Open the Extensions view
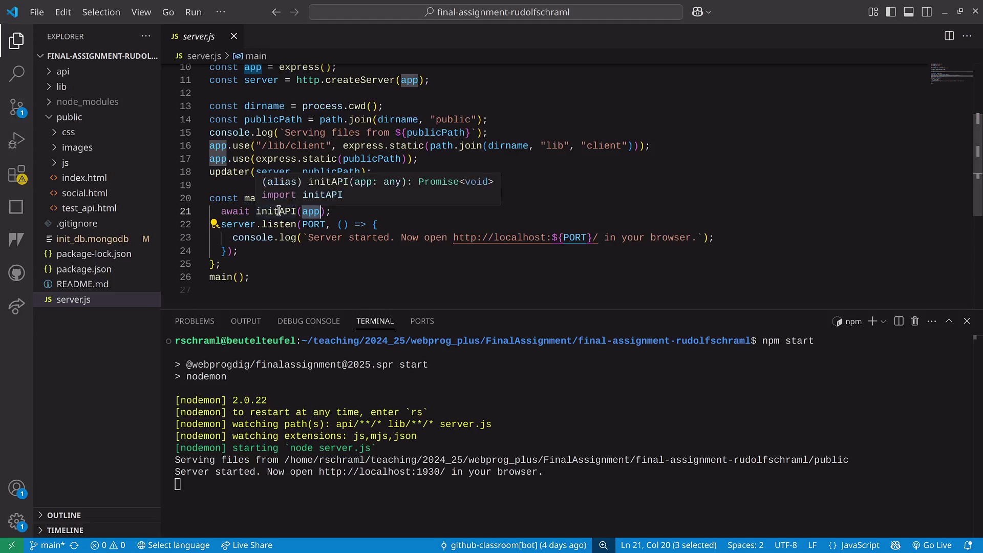The image size is (983, 553). pos(16,174)
